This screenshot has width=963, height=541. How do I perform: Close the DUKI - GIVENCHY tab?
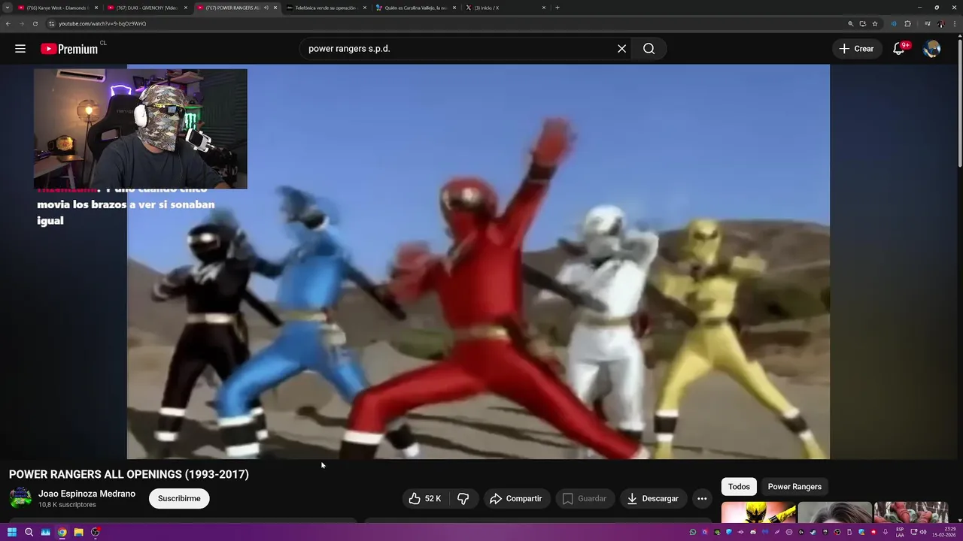coord(186,8)
